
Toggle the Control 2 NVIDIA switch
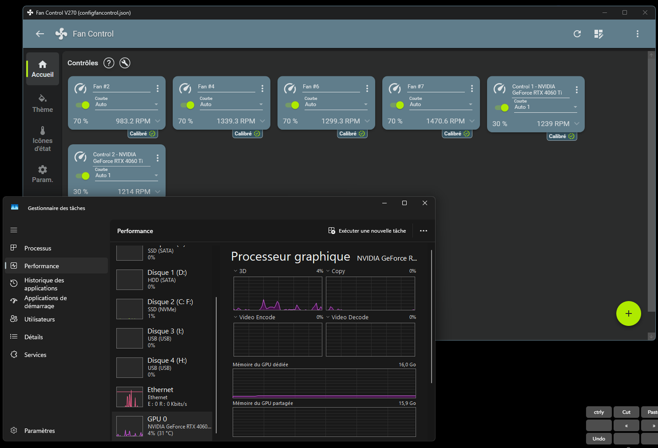click(82, 176)
